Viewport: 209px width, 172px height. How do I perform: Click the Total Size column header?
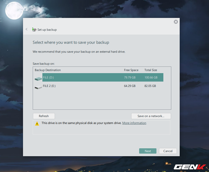pos(151,70)
